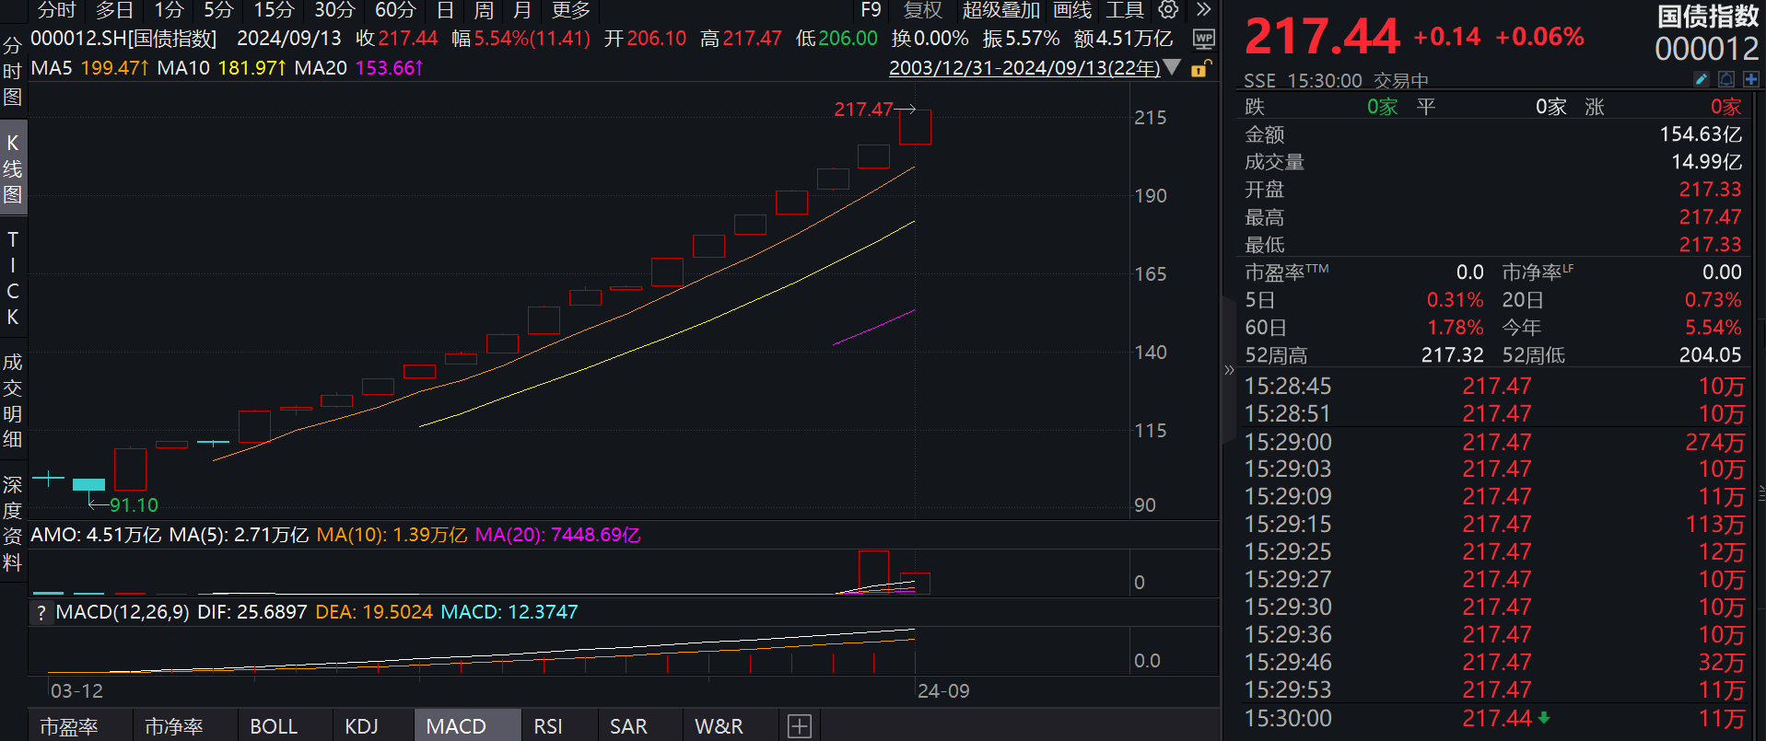
Task: Click the 24-09 date on time axis
Action: pyautogui.click(x=943, y=691)
